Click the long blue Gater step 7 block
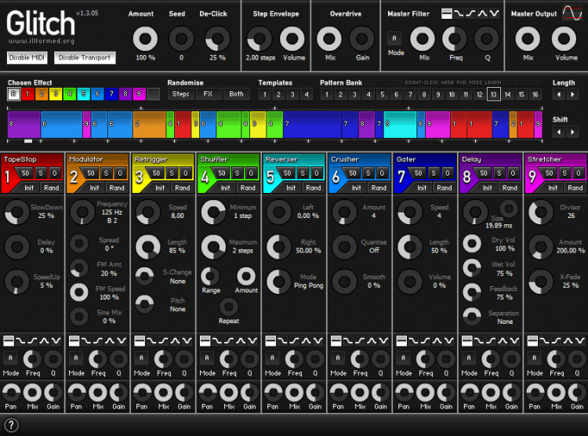Screen dimensions: 588x436 [x=312, y=125]
